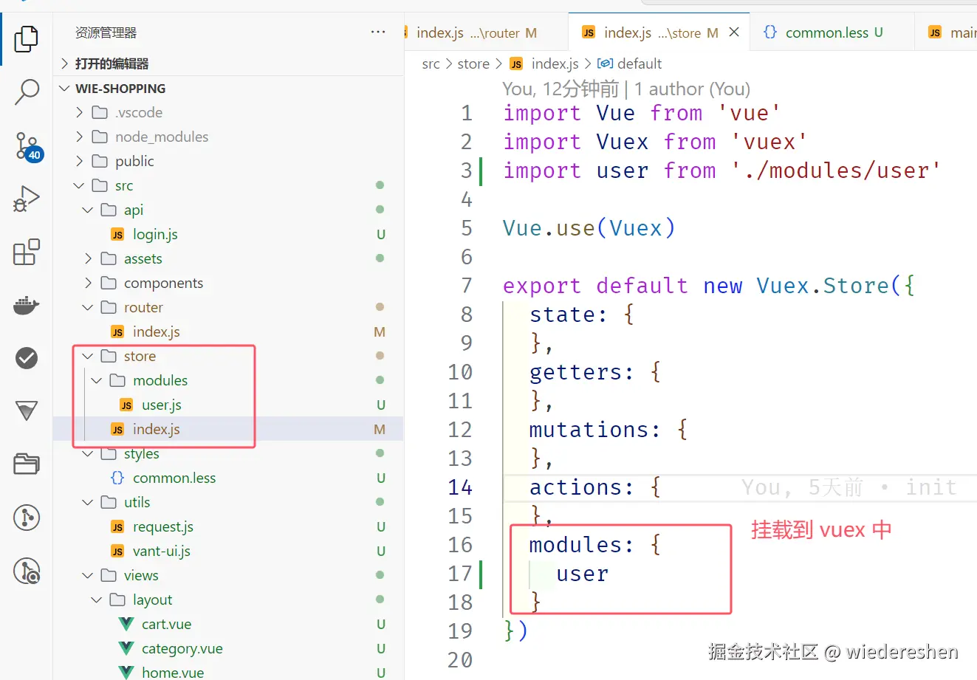Collapse the views folder
The width and height of the screenshot is (977, 680).
pos(89,575)
